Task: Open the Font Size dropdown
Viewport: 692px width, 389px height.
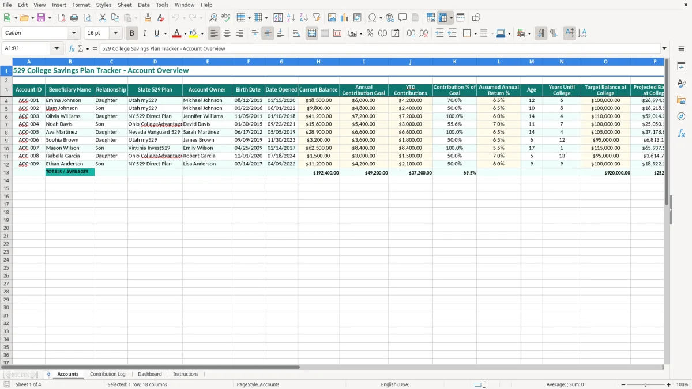Action: point(115,33)
